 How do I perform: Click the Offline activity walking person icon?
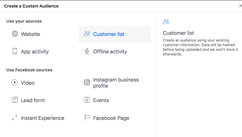(x=87, y=51)
